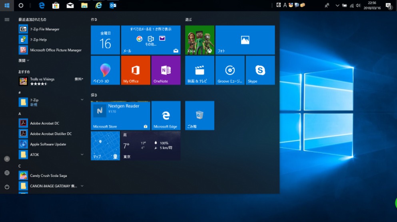Select Candy Crush Soda Saga entry
The height and width of the screenshot is (222, 397).
coord(48,176)
